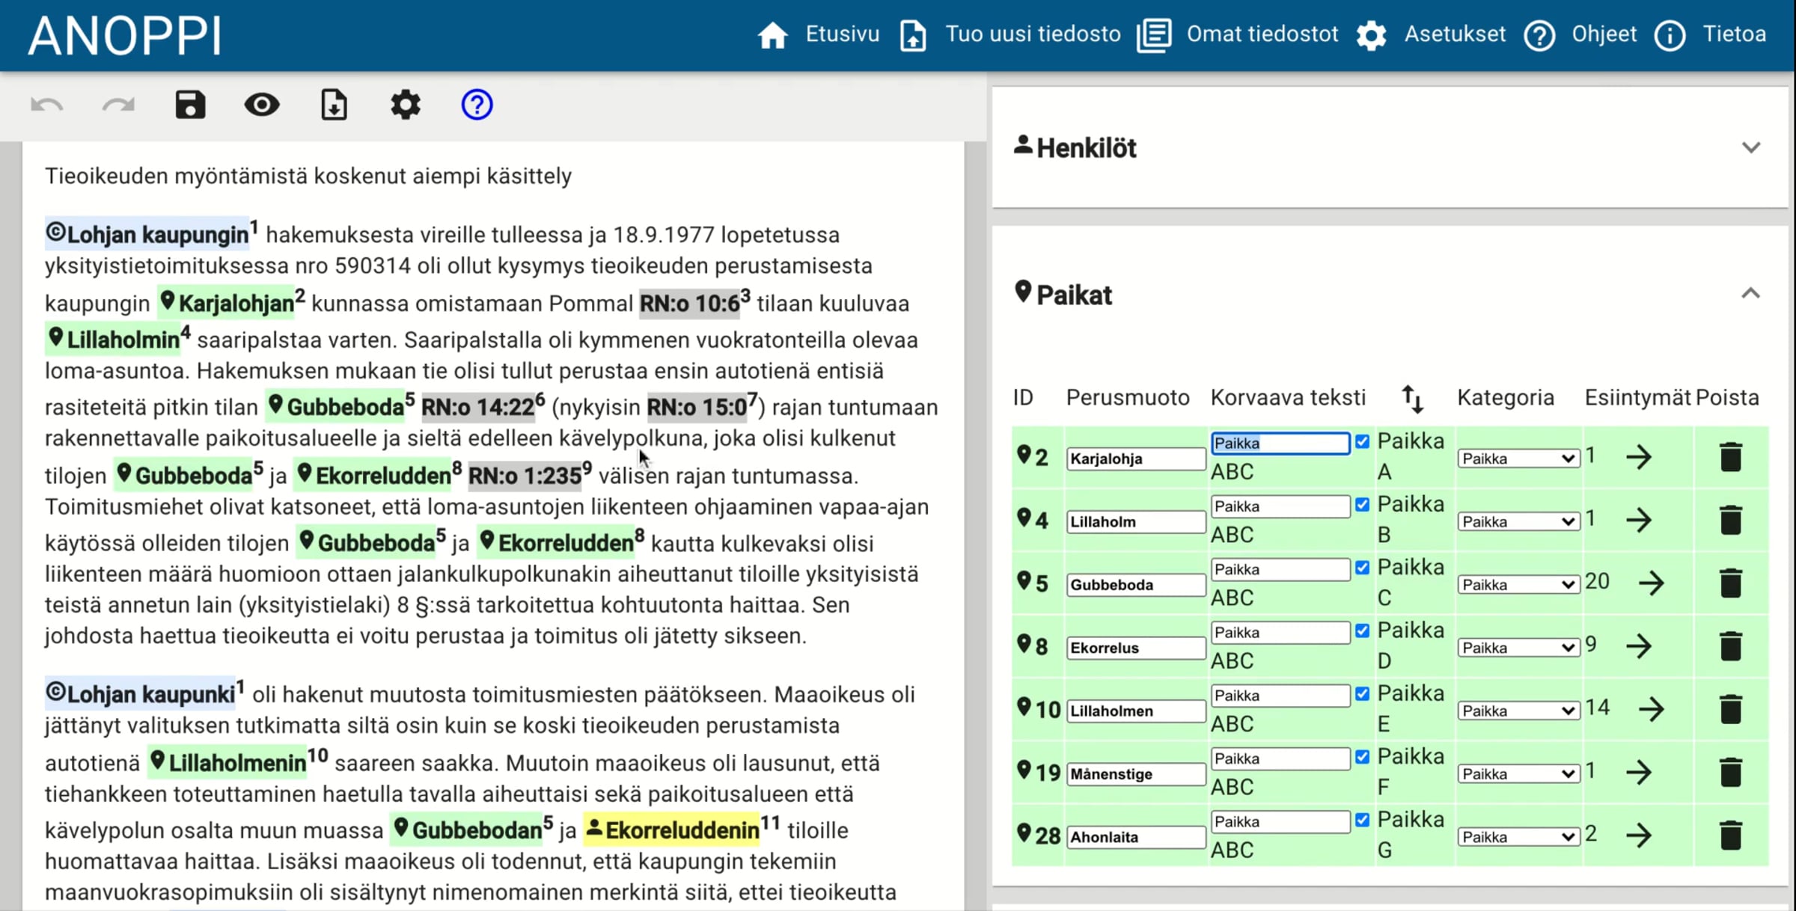This screenshot has height=911, width=1796.
Task: Open editor settings gear in toolbar
Action: [x=406, y=105]
